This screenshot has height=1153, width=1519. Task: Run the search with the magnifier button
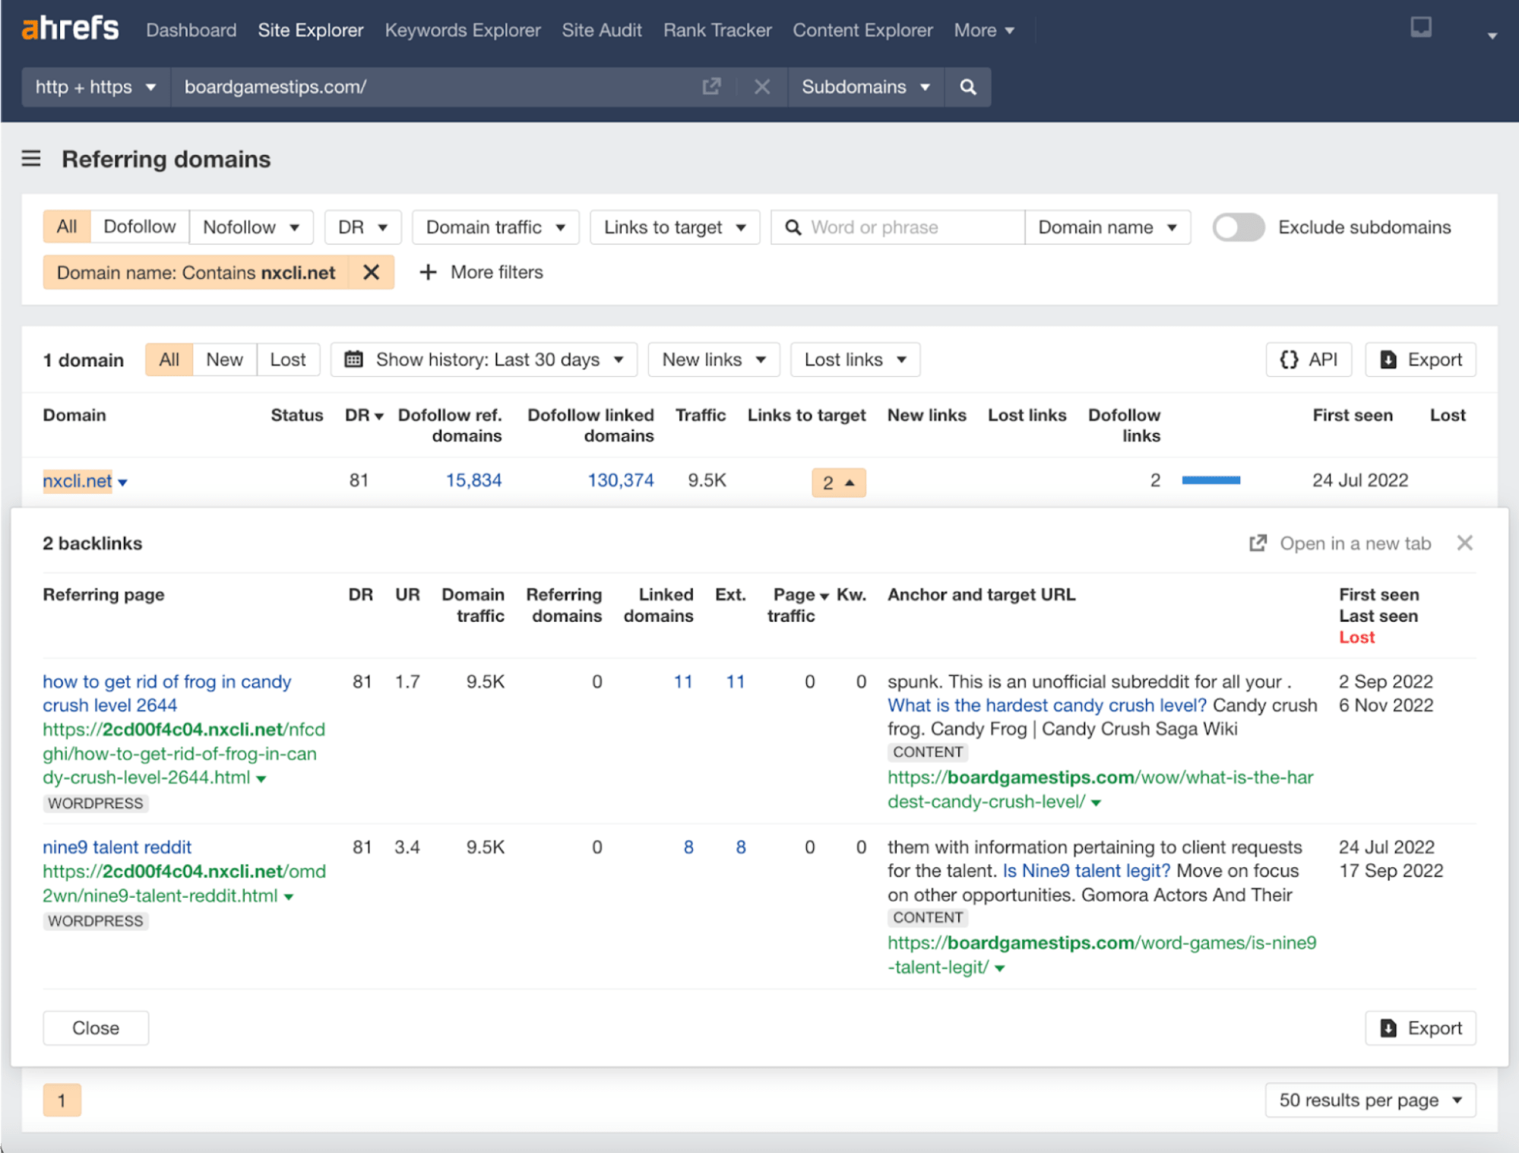point(967,87)
